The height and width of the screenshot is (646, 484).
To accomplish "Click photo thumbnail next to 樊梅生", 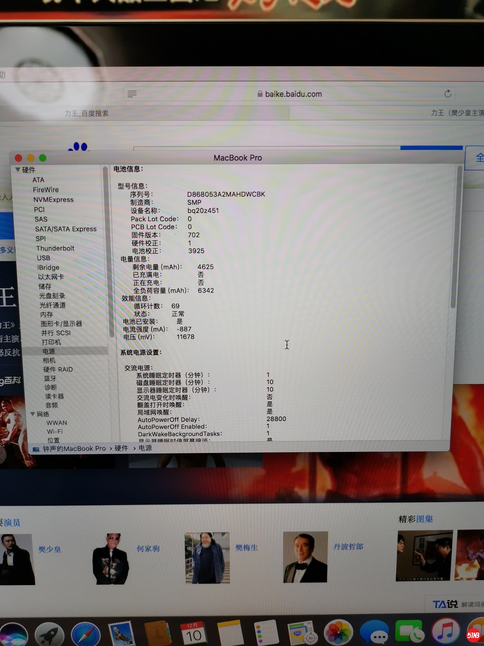I will click(x=207, y=557).
